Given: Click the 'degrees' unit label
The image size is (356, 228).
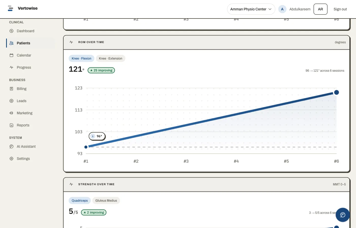Looking at the screenshot, I should tap(340, 42).
